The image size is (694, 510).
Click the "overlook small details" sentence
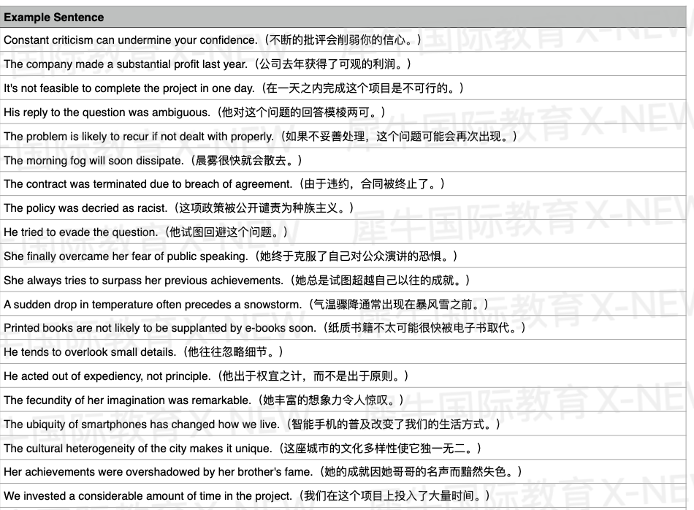click(x=143, y=352)
